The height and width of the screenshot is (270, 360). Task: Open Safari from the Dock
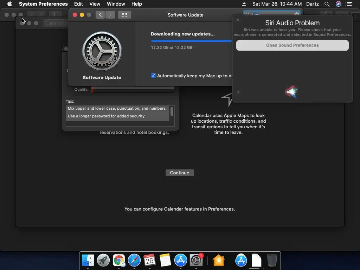coord(134,261)
